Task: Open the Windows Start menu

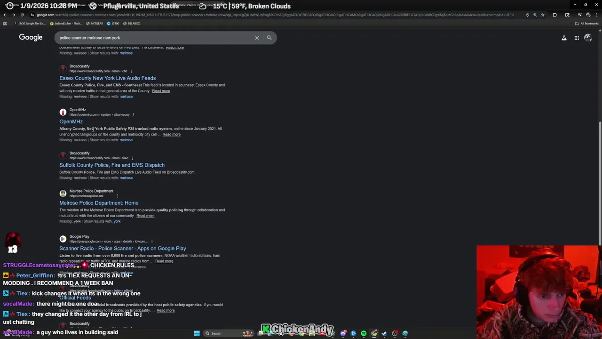Action: tap(197, 333)
